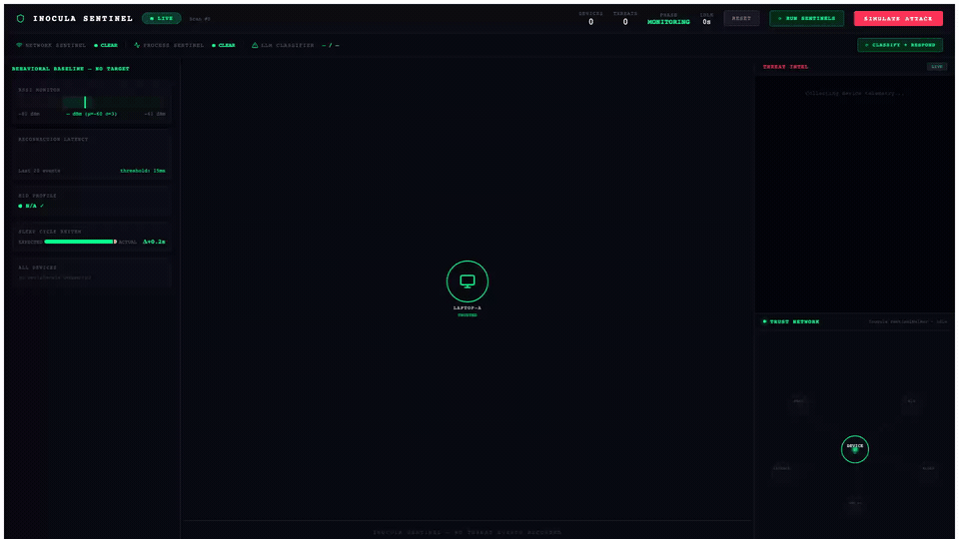Click the LLM Classifier warning triangle icon
The width and height of the screenshot is (959, 539).
pos(255,45)
